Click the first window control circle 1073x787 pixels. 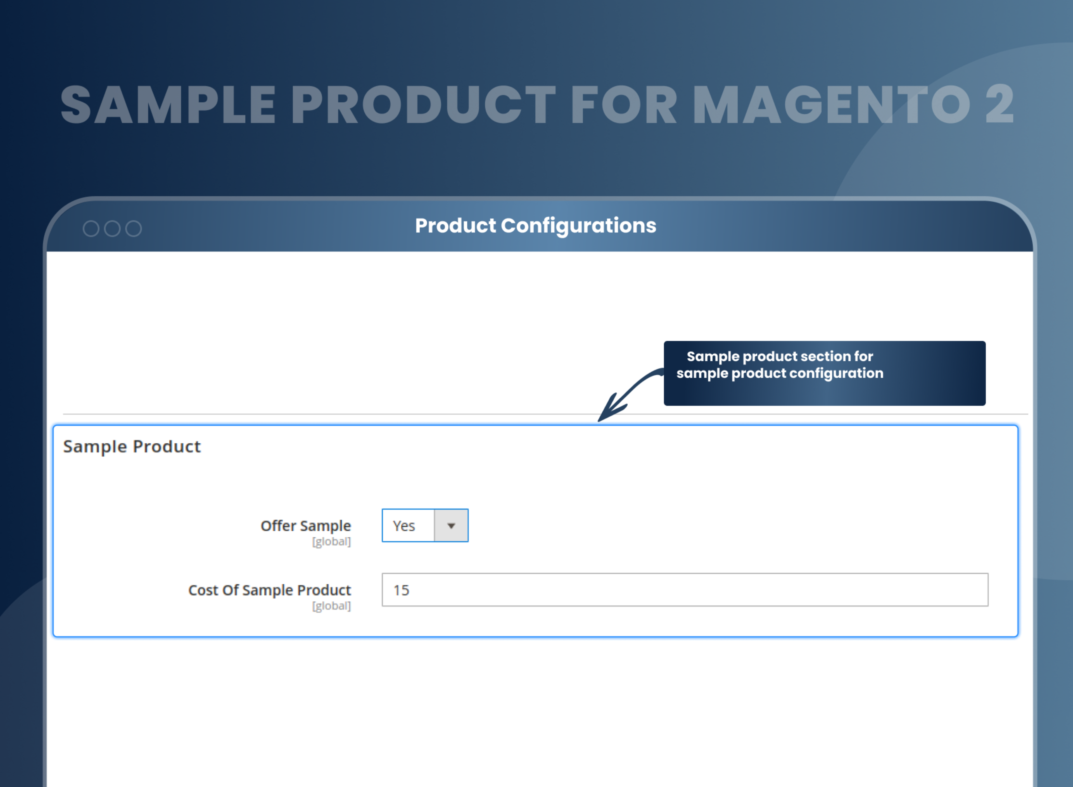[91, 229]
